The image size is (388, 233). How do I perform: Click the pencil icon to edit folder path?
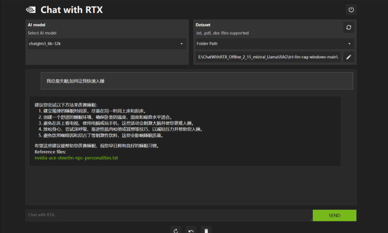(349, 57)
